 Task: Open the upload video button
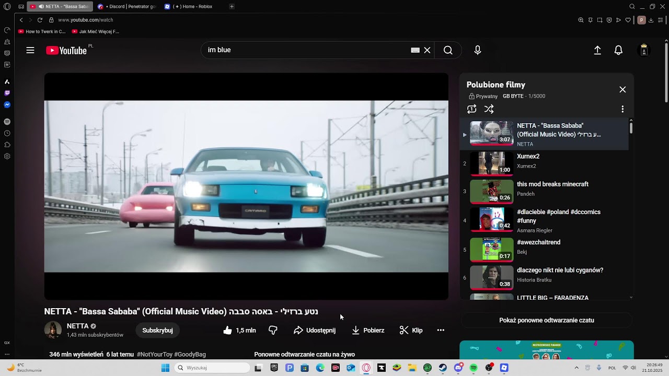click(x=597, y=50)
